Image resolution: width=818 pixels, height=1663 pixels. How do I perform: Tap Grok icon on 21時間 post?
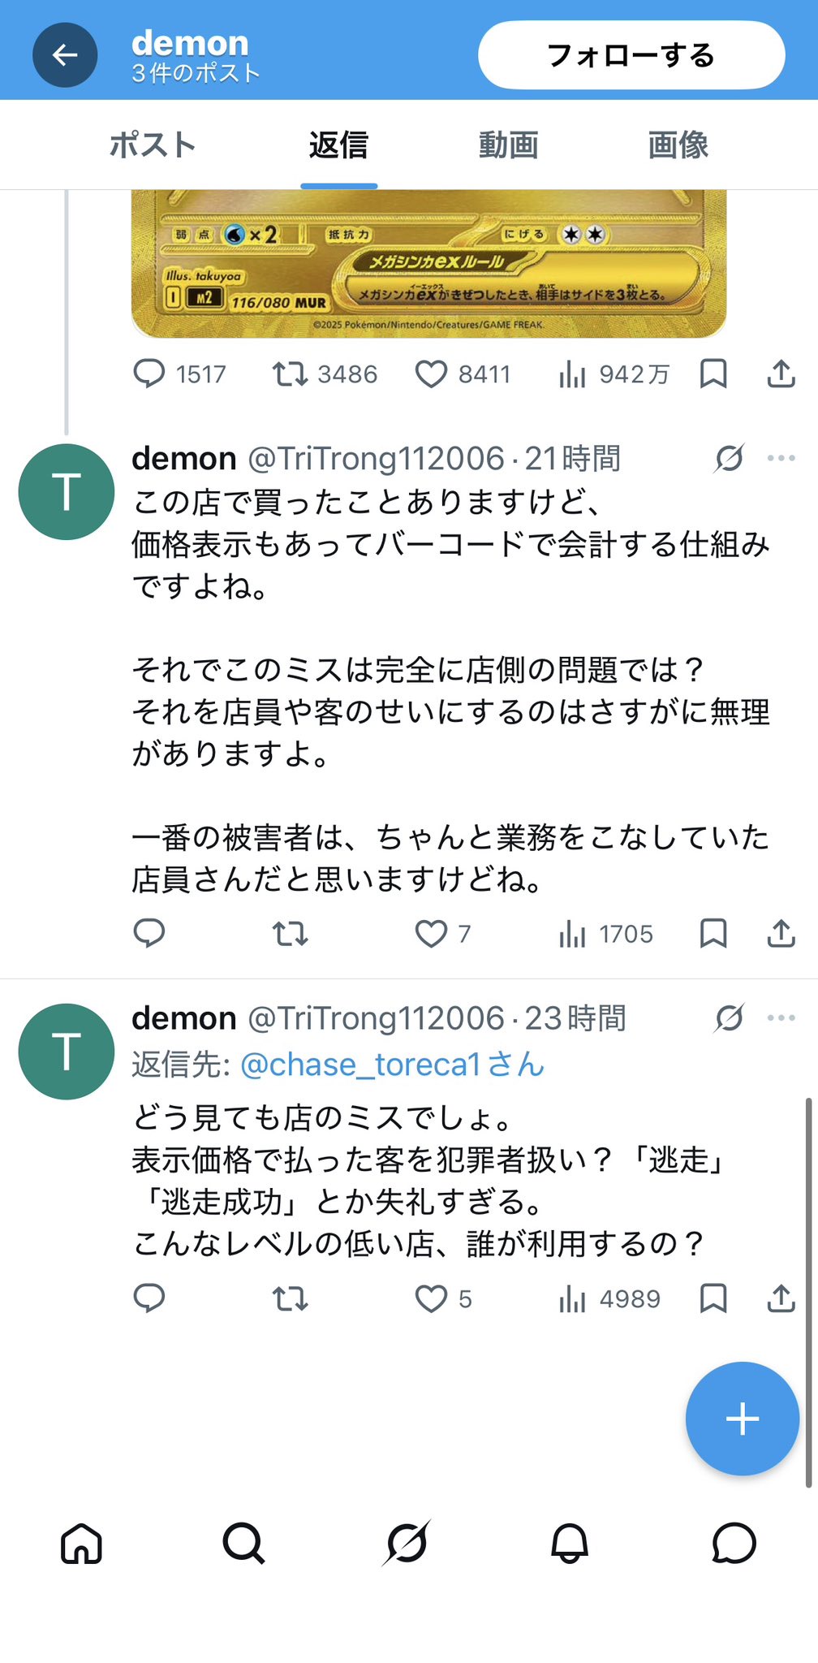(x=729, y=459)
